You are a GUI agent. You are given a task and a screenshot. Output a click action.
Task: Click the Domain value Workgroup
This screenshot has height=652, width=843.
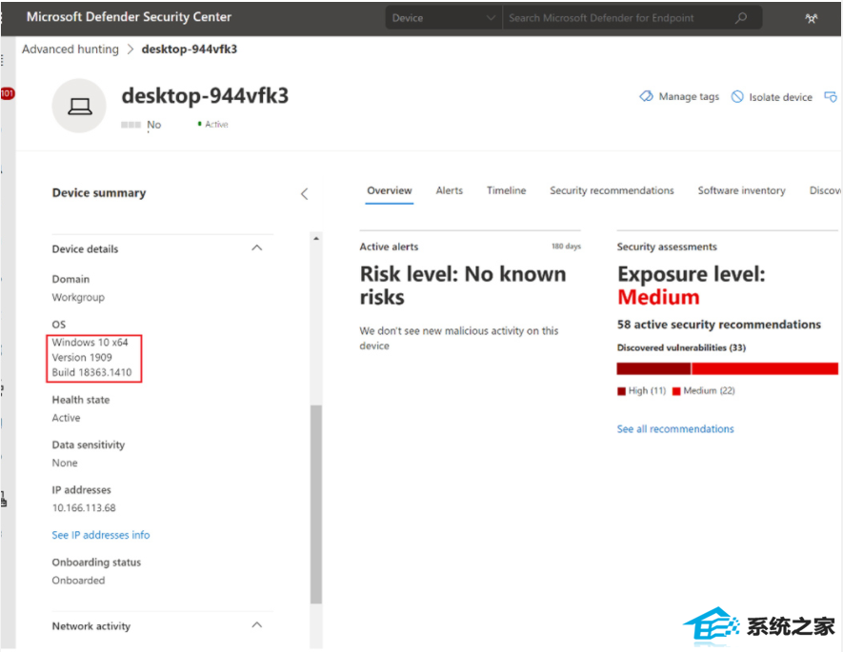(78, 298)
